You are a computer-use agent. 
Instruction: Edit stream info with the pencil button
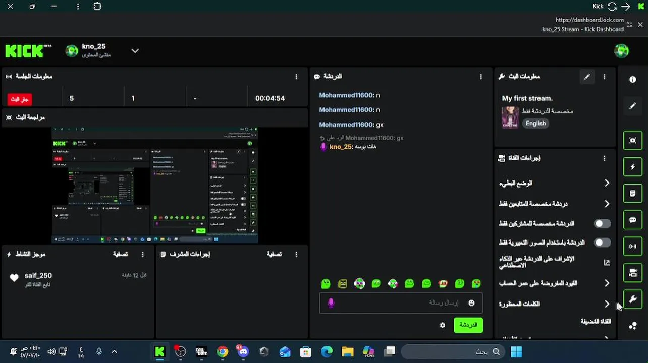pyautogui.click(x=587, y=77)
